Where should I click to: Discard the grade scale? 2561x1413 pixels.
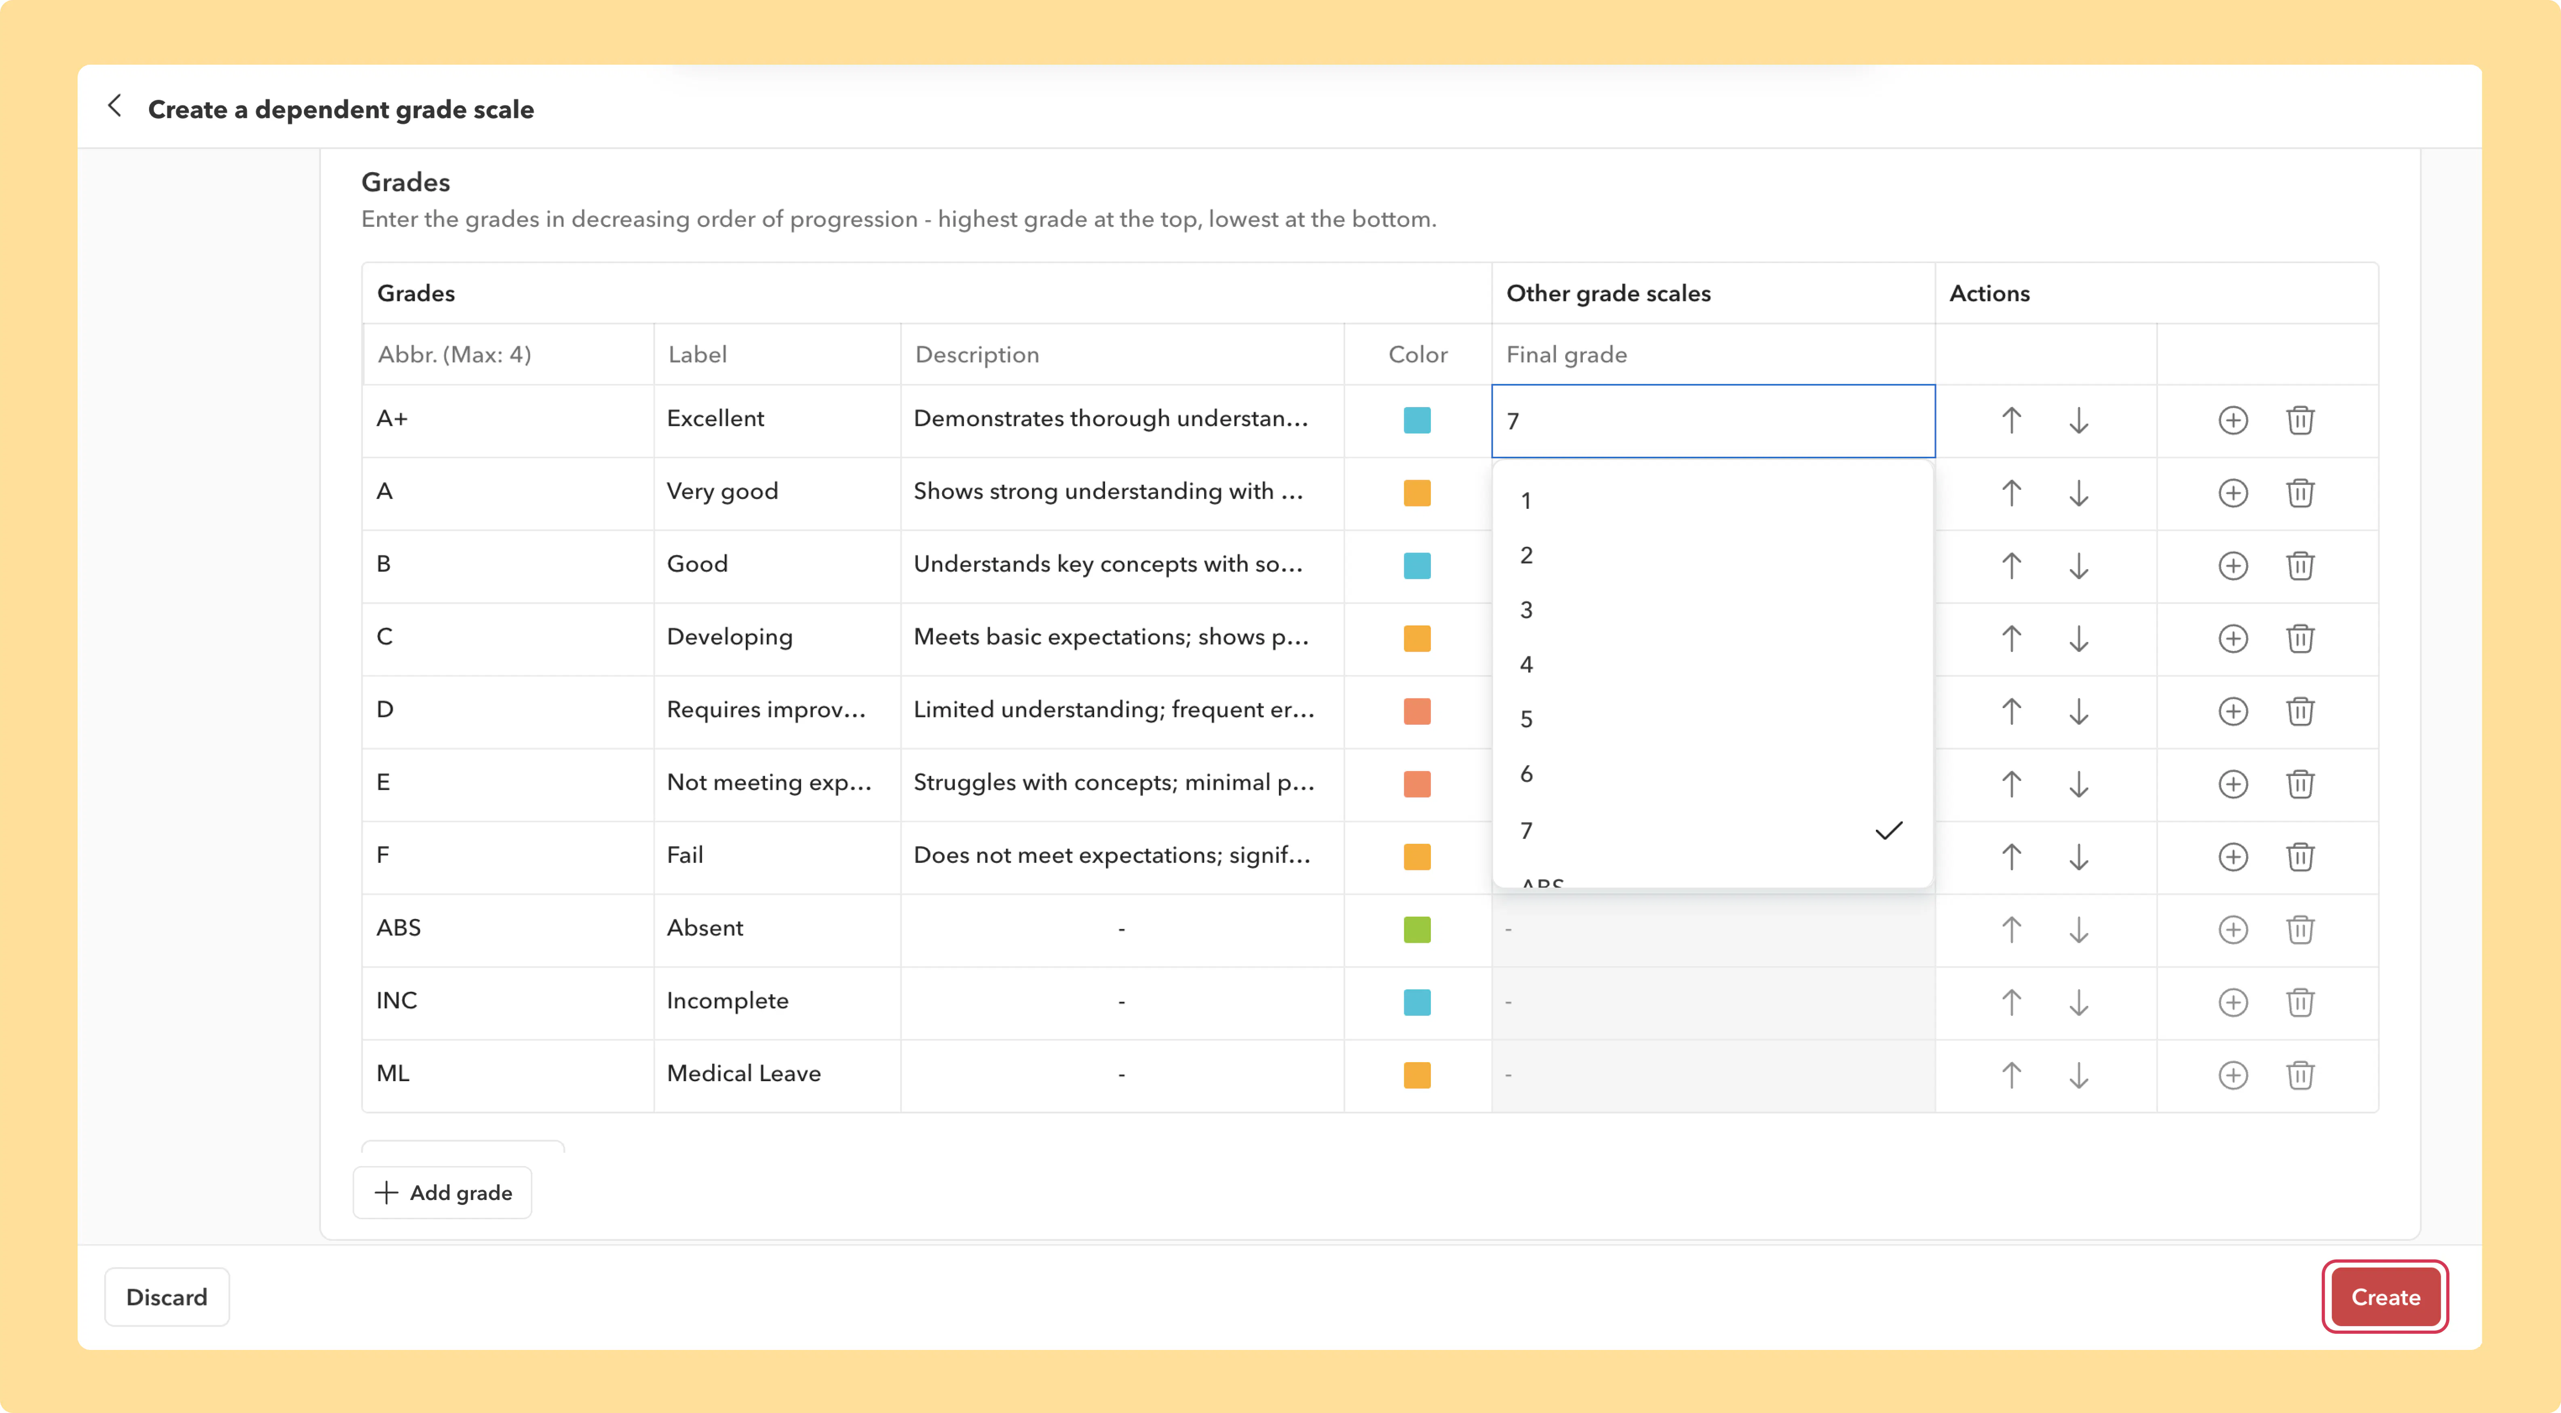pyautogui.click(x=167, y=1297)
